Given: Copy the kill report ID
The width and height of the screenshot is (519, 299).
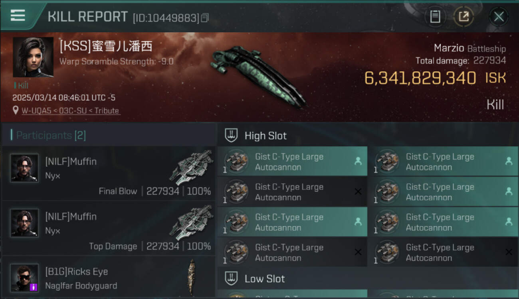Looking at the screenshot, I should click(205, 18).
